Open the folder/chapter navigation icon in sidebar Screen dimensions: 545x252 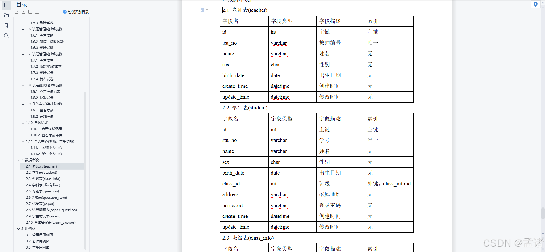click(x=6, y=15)
